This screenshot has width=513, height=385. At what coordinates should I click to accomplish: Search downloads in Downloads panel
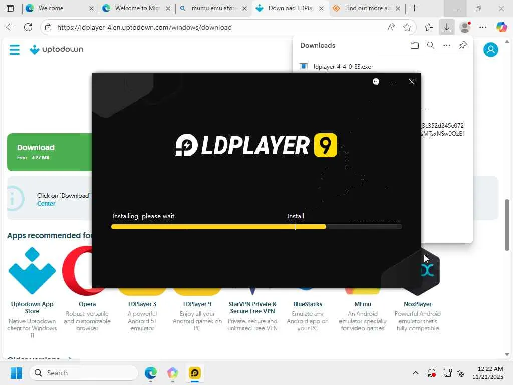430,45
